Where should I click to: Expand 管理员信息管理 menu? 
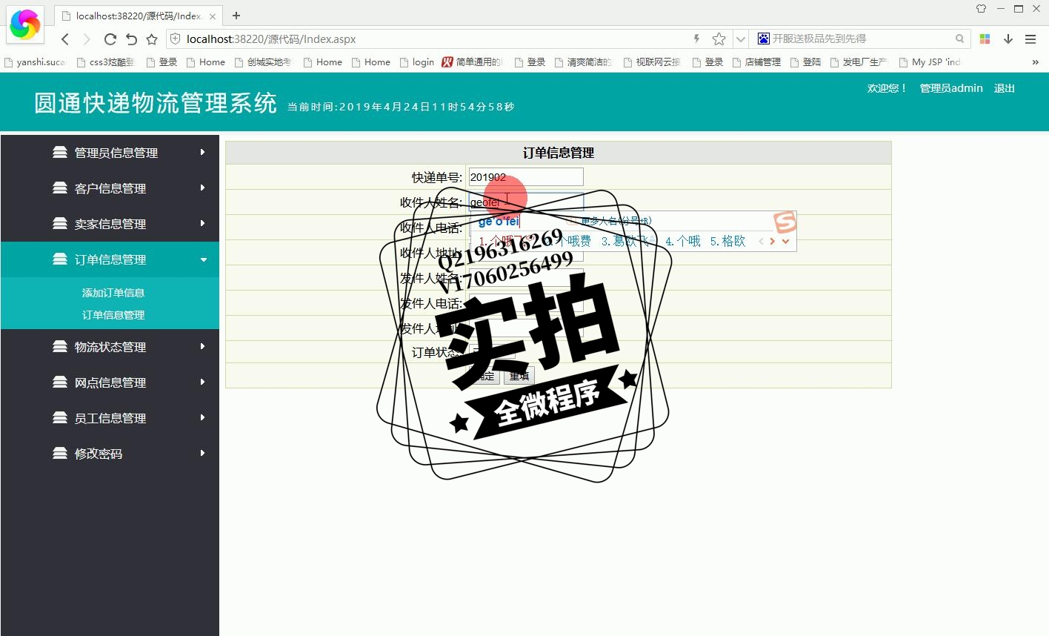click(x=110, y=153)
